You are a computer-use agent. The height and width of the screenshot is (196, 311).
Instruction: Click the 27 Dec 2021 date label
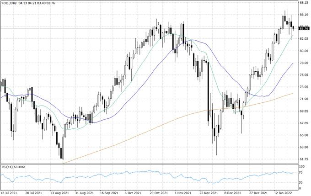[x=257, y=193]
